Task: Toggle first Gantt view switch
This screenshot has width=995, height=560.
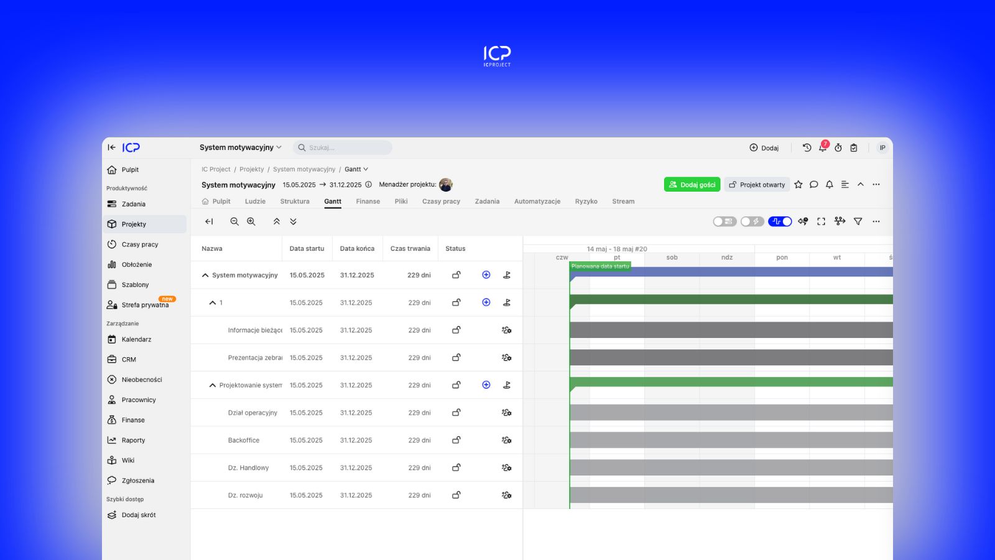Action: pyautogui.click(x=724, y=222)
